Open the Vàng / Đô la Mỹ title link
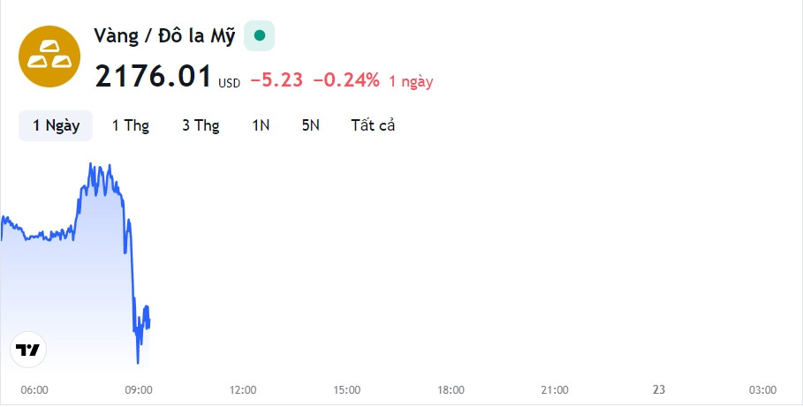803x407 pixels. pyautogui.click(x=164, y=36)
